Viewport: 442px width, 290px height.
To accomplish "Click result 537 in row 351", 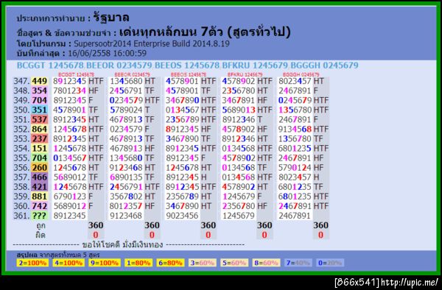I will coord(39,119).
